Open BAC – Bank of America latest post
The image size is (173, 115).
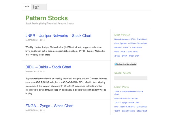click(130, 107)
